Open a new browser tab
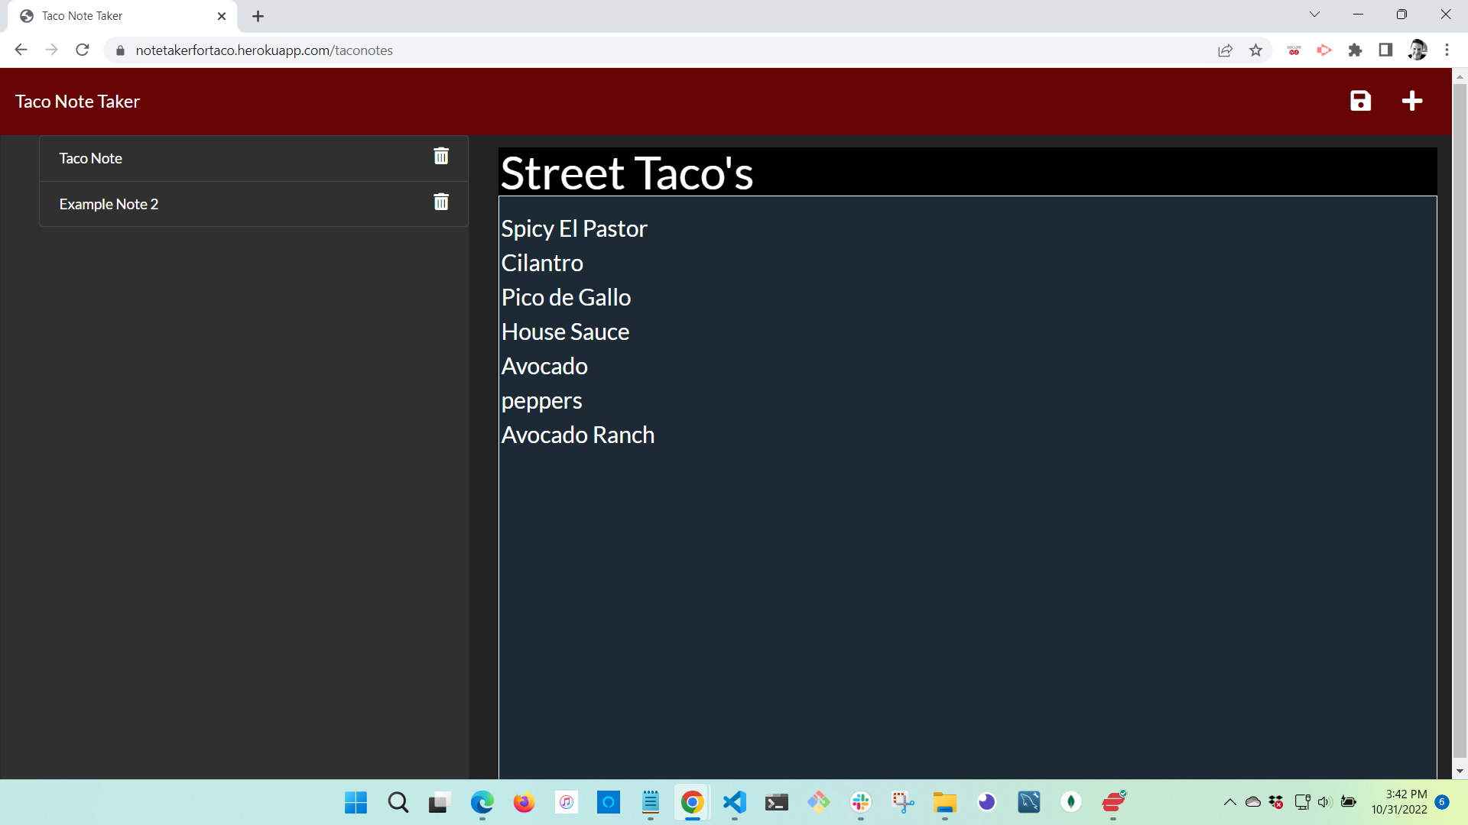The height and width of the screenshot is (825, 1468). (258, 15)
